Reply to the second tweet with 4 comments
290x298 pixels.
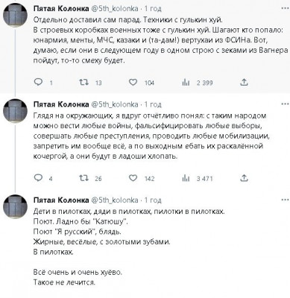click(x=39, y=178)
